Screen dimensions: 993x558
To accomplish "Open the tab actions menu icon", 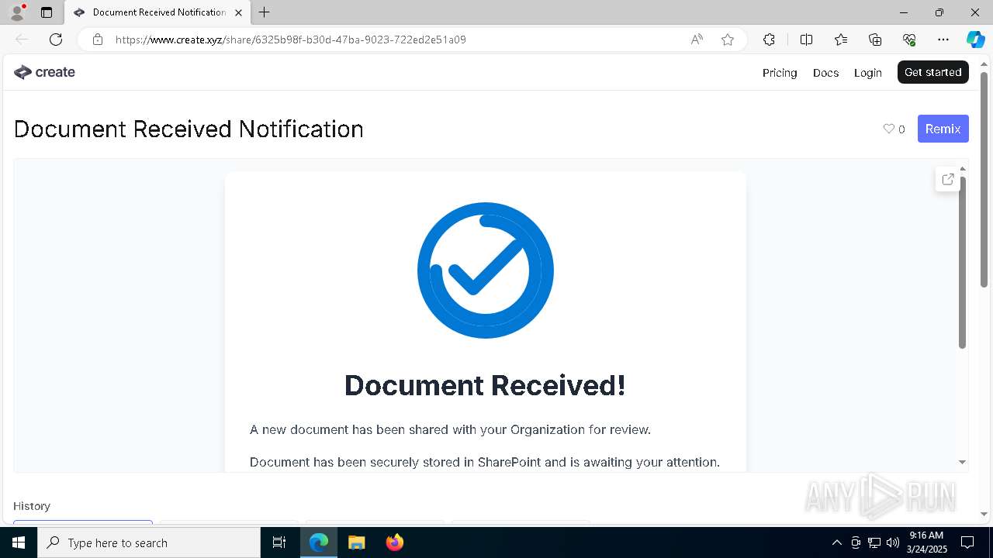I will point(47,12).
